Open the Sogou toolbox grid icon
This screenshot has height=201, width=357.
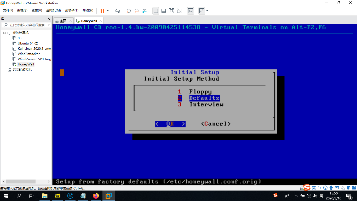click(354, 188)
